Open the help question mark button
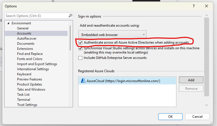The image size is (217, 126). pyautogui.click(x=194, y=6)
